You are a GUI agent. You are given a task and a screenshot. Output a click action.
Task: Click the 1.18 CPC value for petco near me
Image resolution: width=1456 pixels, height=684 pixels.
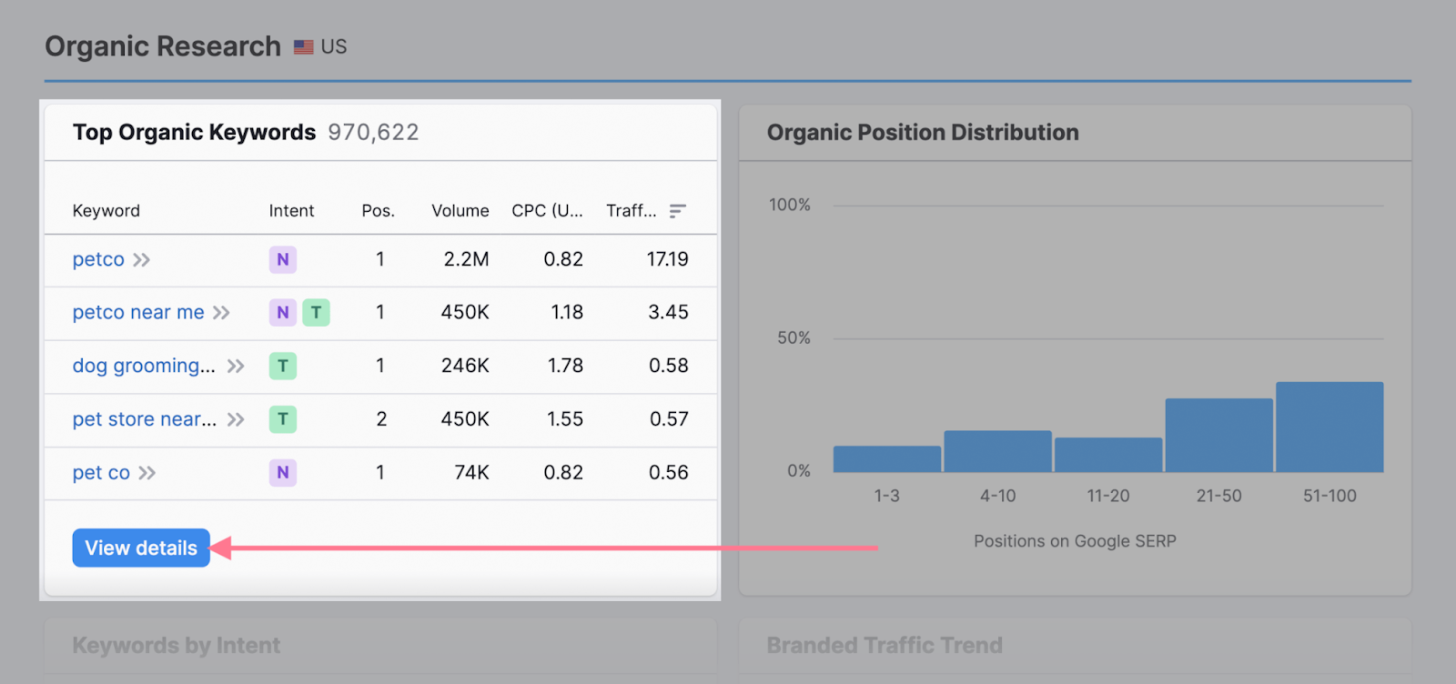(567, 312)
